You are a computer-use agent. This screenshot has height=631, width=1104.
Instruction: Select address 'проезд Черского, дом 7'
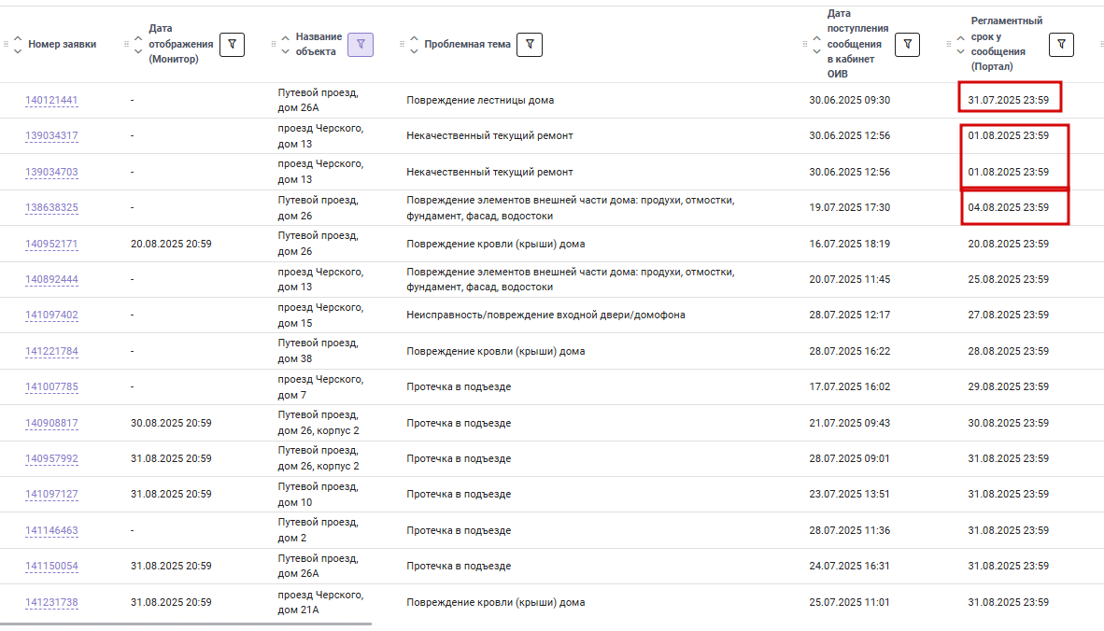point(320,386)
